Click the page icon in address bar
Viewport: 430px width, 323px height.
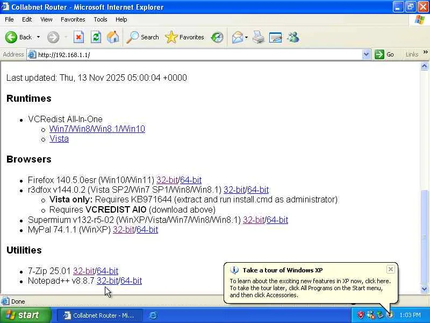[32, 55]
